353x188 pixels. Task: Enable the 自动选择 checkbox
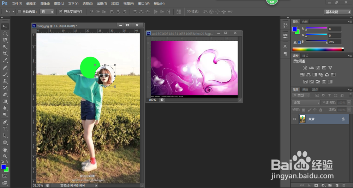pos(19,12)
